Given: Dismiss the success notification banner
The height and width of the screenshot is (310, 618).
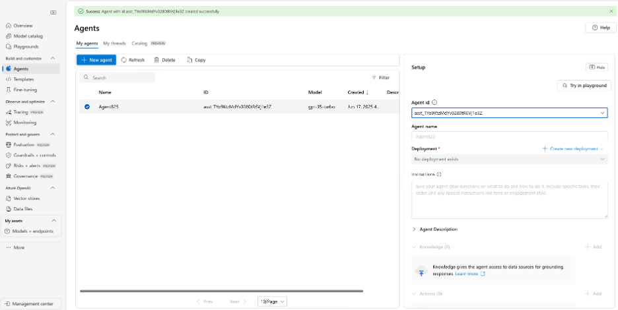Looking at the screenshot, I should pyautogui.click(x=611, y=11).
